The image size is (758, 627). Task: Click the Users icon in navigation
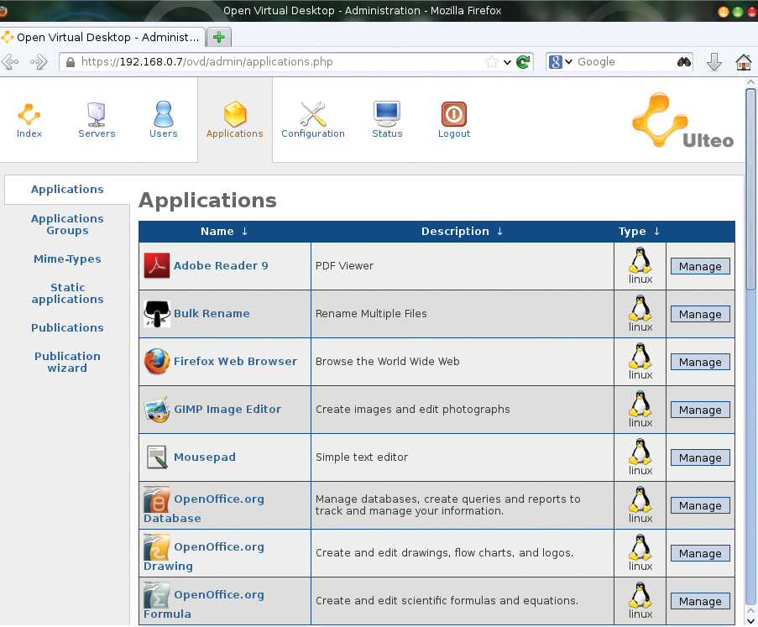[163, 114]
